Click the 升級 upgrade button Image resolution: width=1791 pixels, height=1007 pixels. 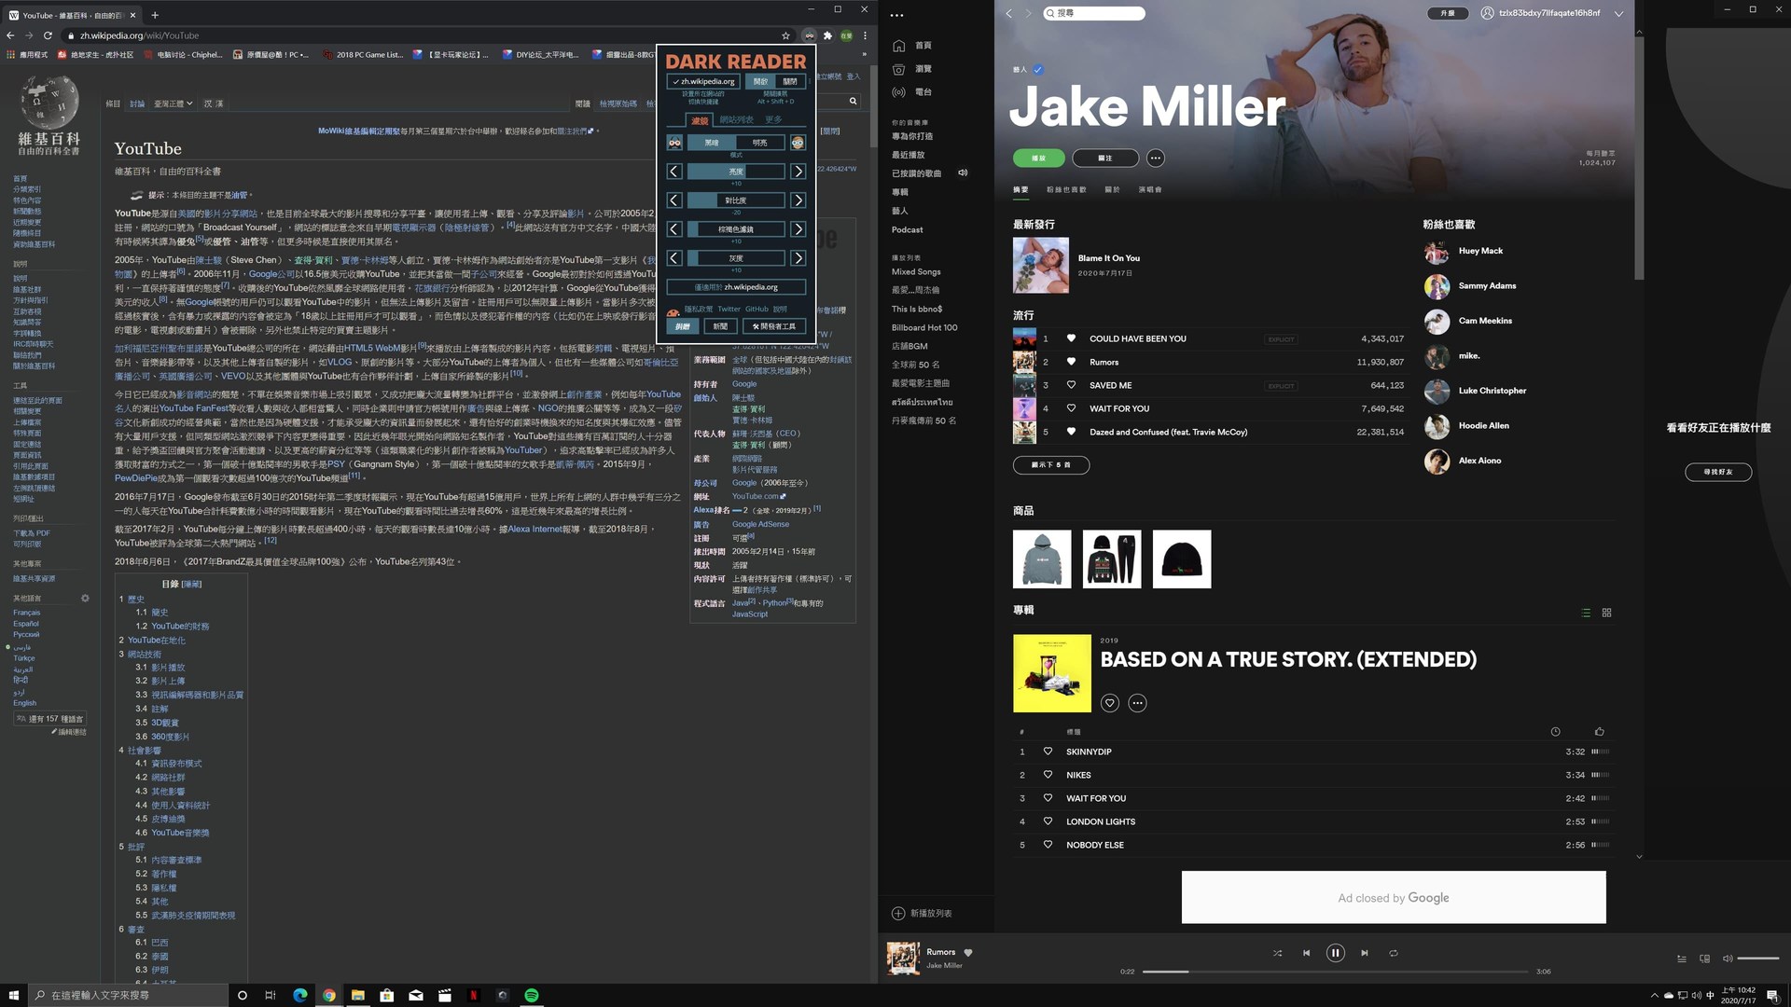pyautogui.click(x=1447, y=13)
